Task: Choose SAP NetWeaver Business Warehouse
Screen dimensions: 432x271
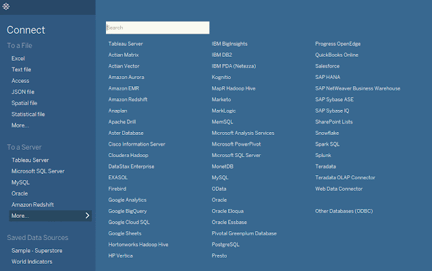Action: [358, 88]
